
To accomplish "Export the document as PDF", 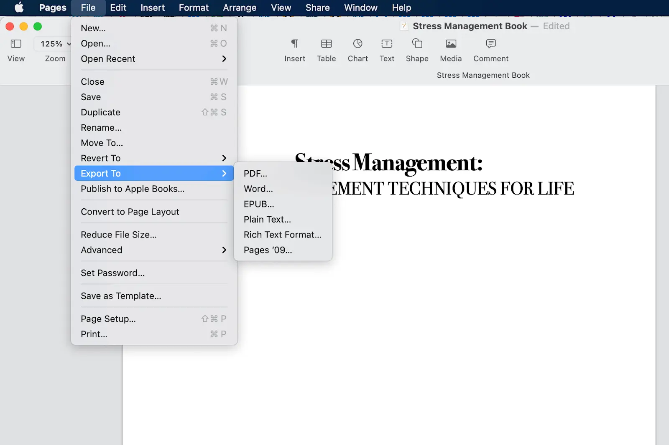I will 255,173.
